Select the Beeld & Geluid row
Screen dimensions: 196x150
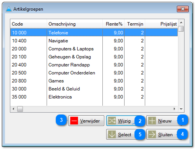pyautogui.click(x=94, y=89)
